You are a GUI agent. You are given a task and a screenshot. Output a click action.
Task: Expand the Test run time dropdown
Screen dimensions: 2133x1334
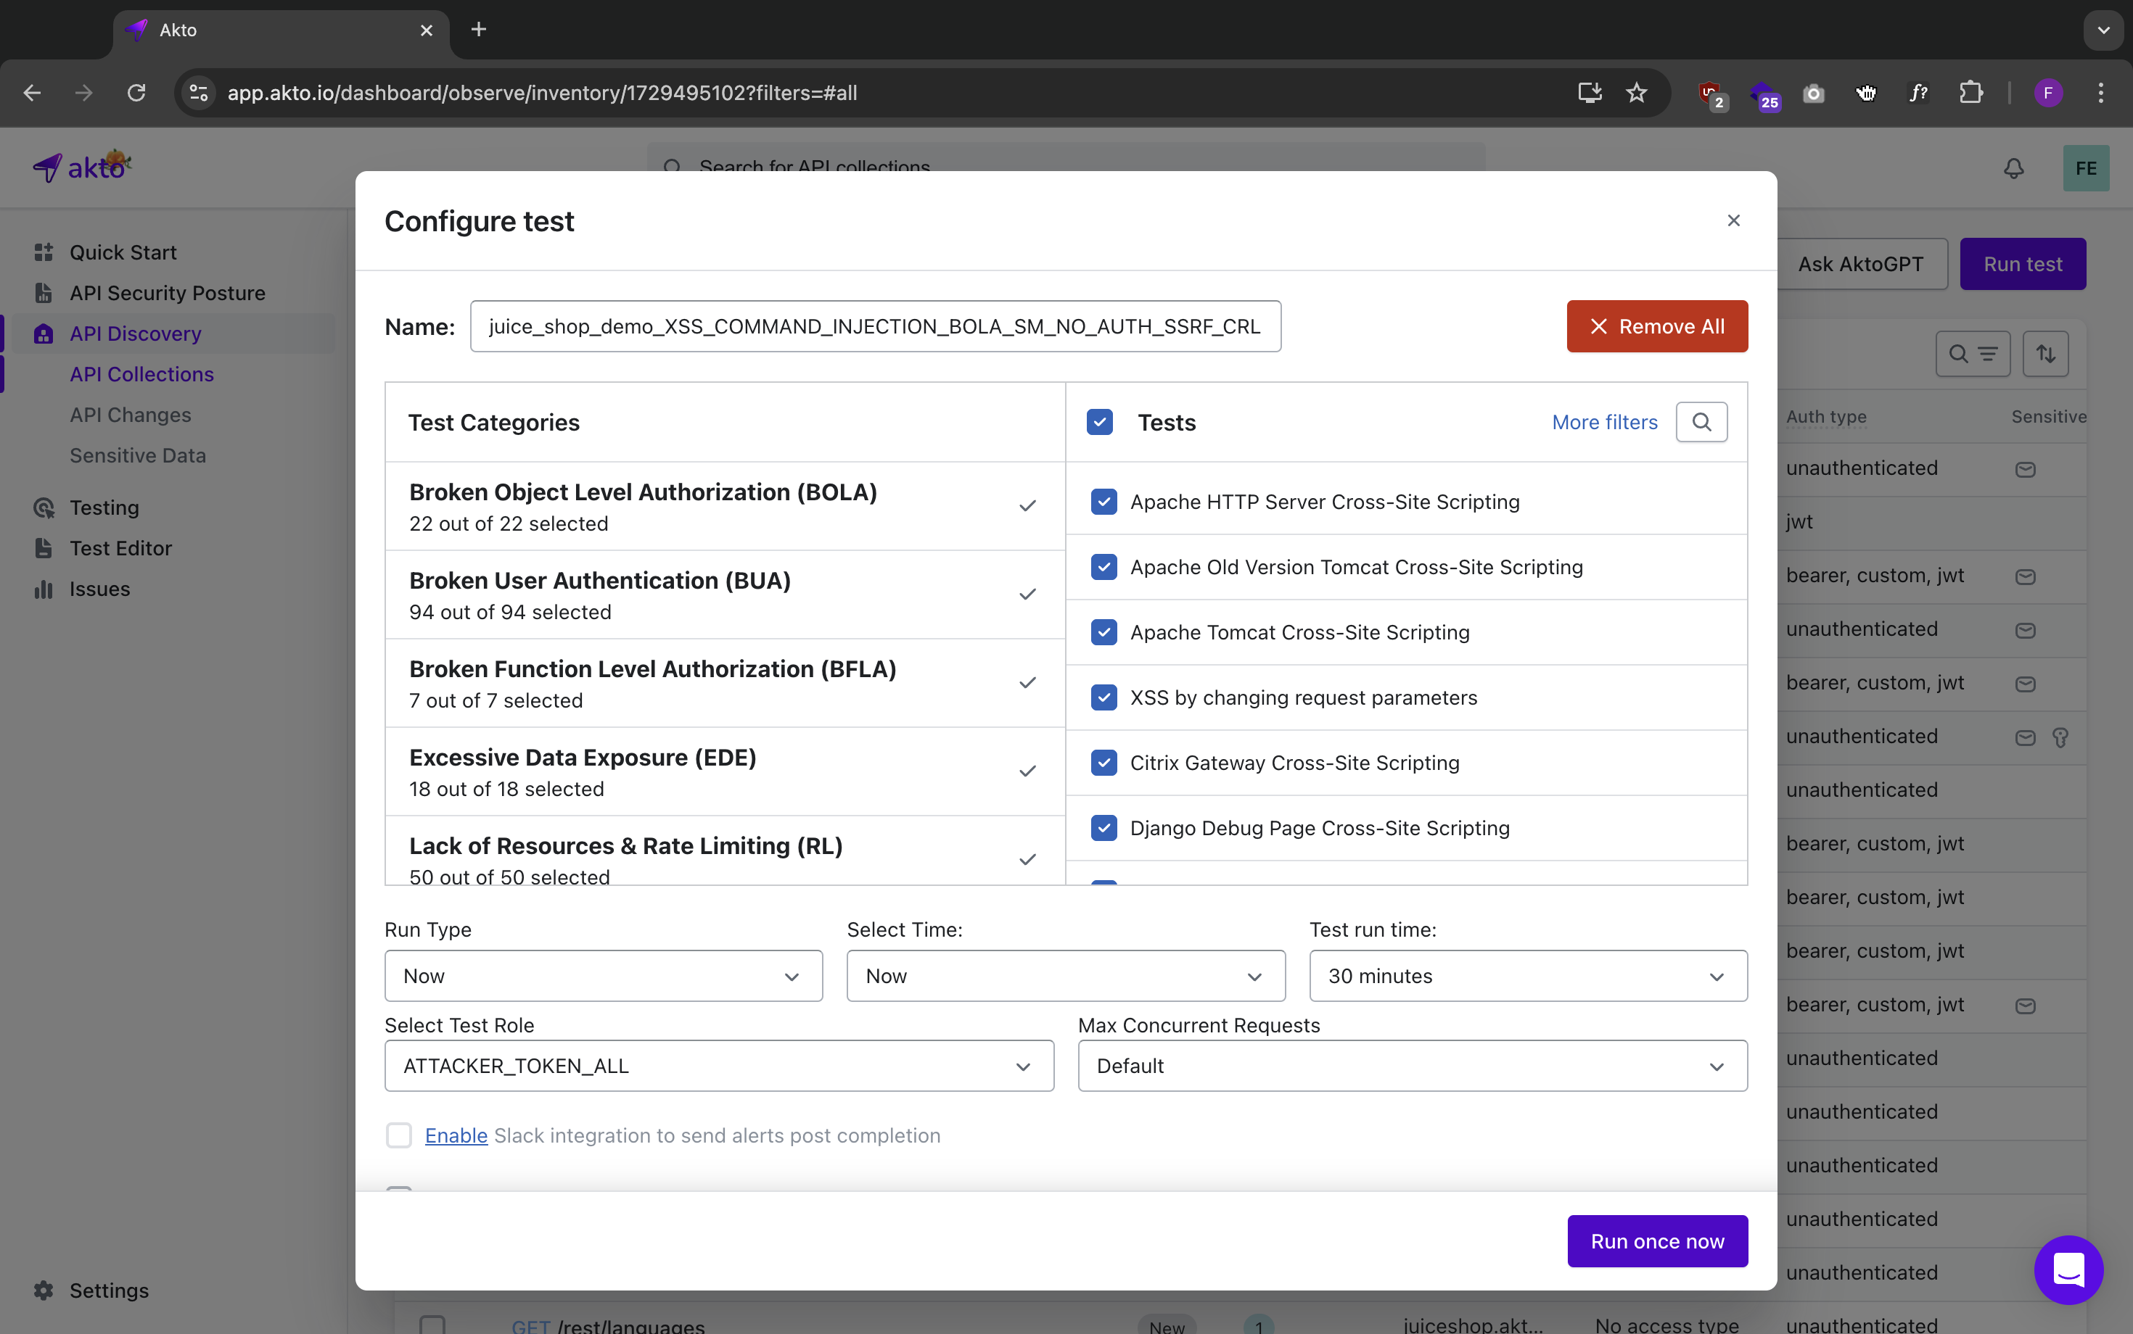[1527, 976]
